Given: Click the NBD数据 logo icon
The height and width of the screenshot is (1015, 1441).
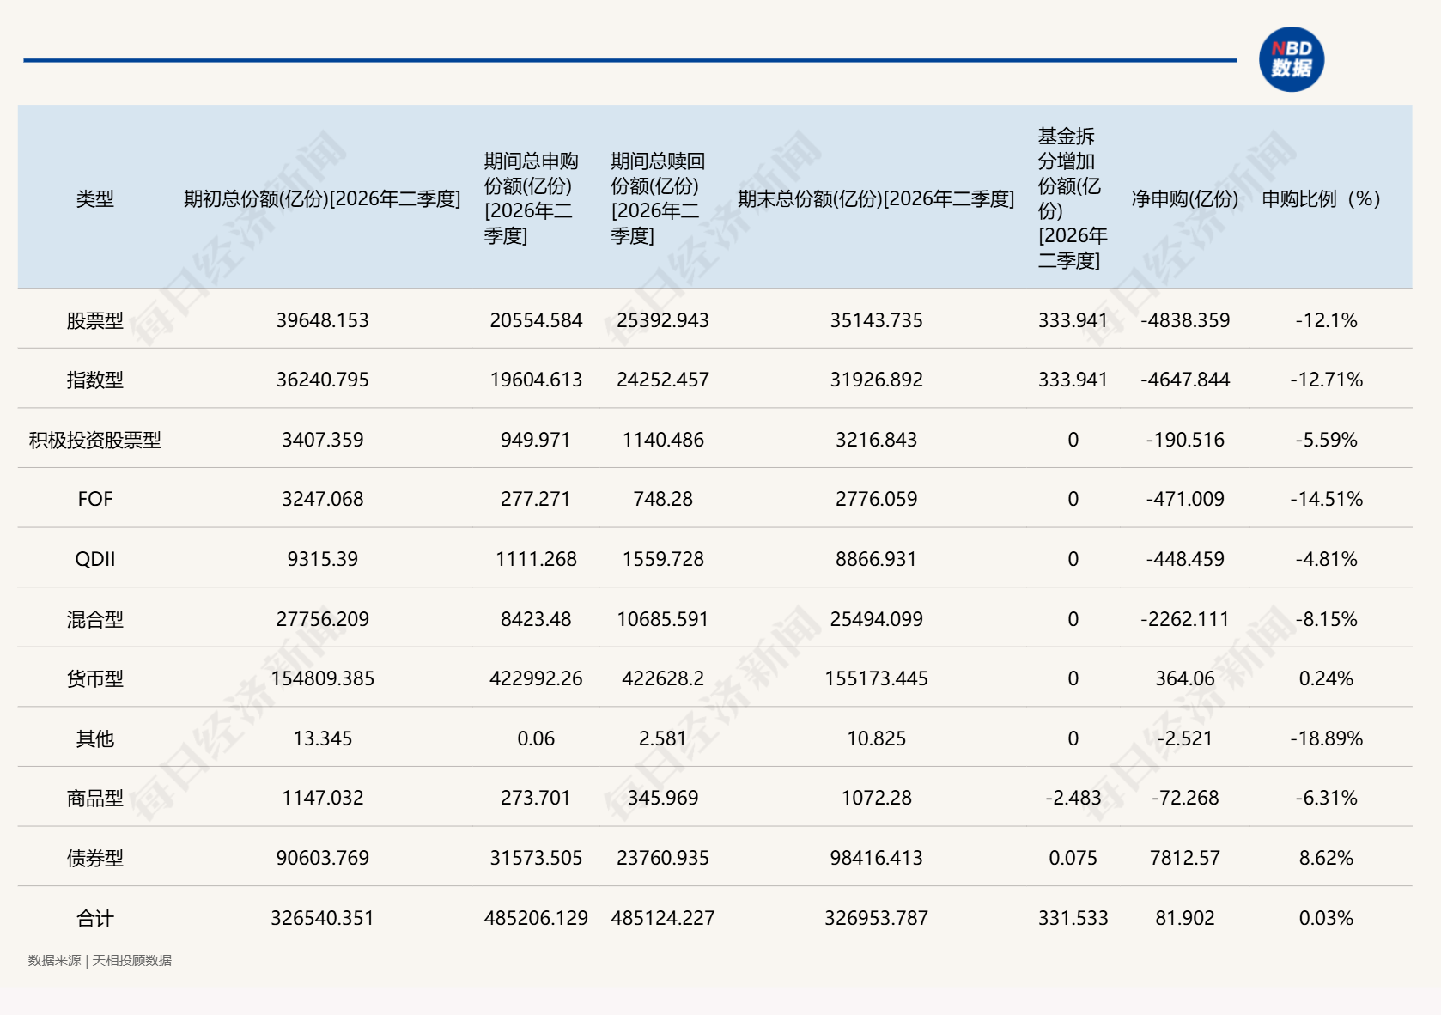Looking at the screenshot, I should point(1292,59).
